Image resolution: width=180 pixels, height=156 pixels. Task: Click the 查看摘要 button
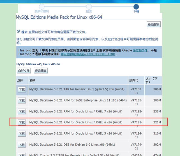pyautogui.click(x=41, y=71)
